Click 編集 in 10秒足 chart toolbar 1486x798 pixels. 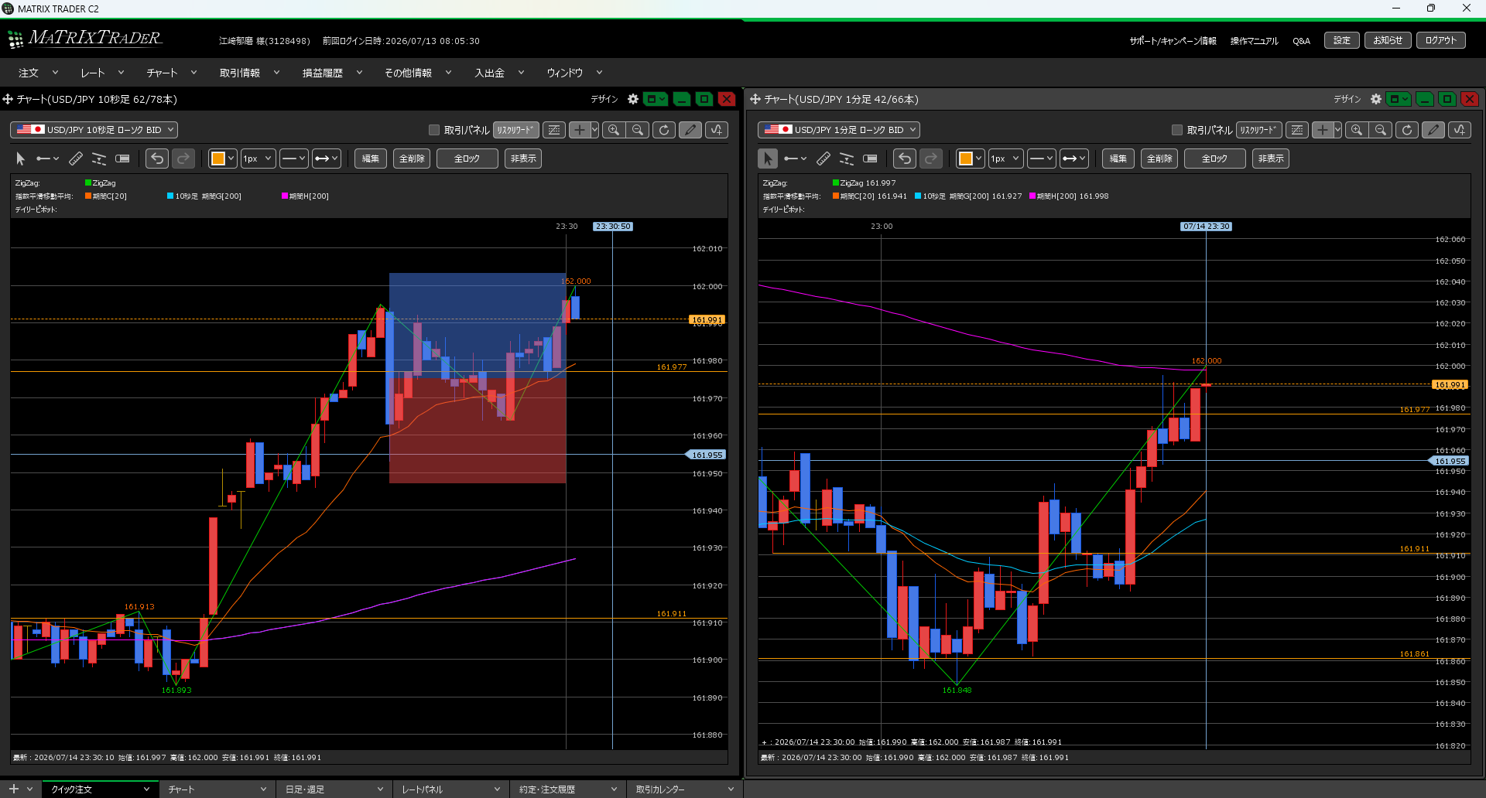pos(371,159)
